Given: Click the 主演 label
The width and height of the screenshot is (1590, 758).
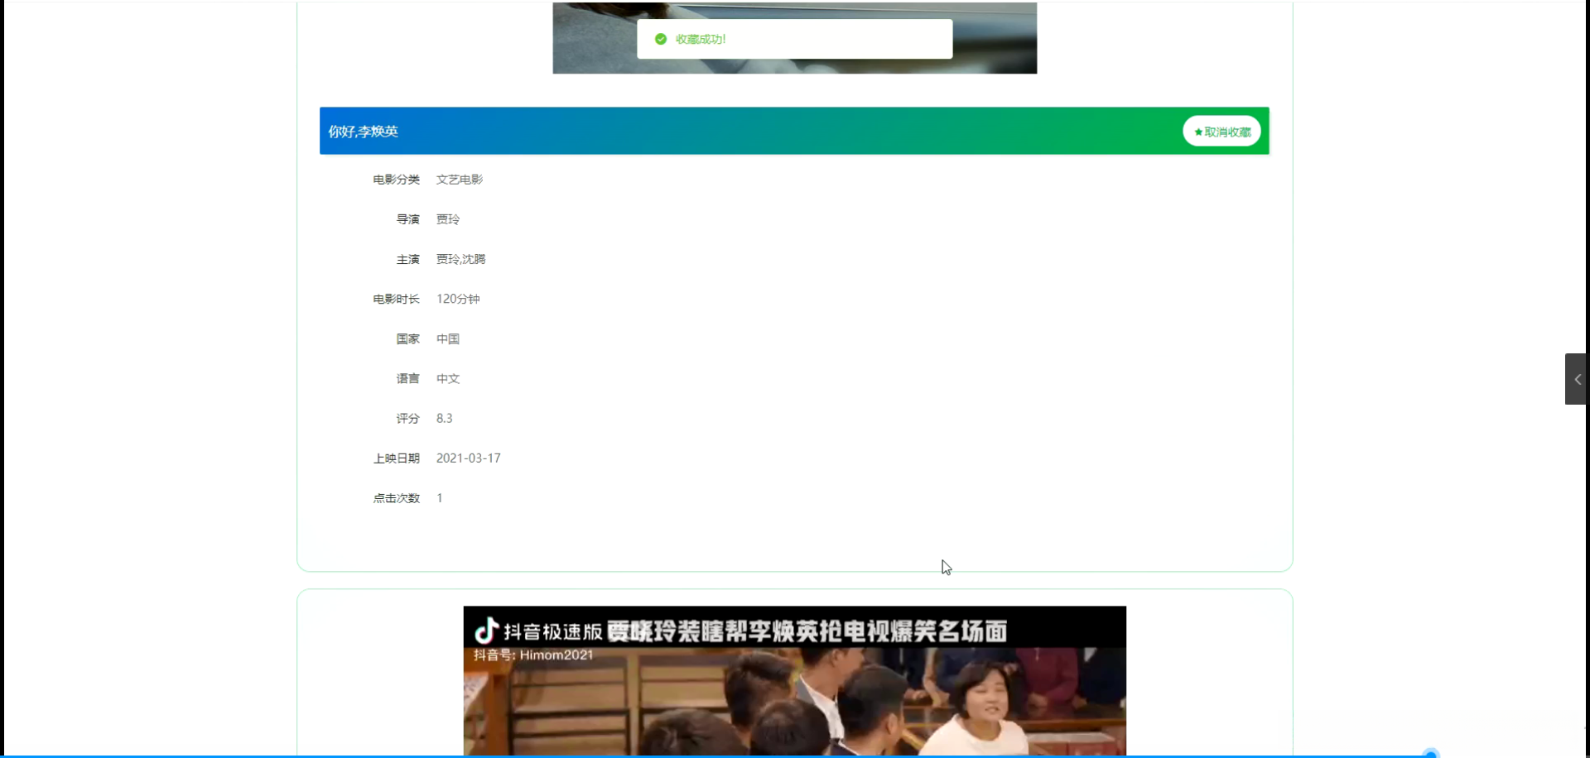Looking at the screenshot, I should click(407, 259).
